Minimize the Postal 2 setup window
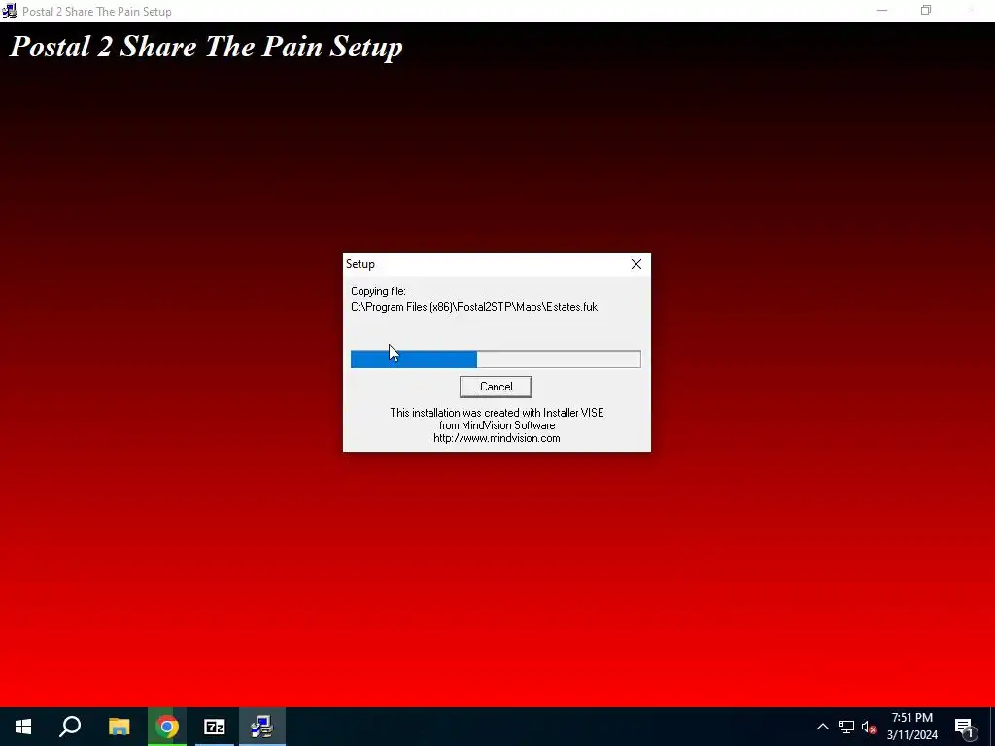 coord(882,11)
